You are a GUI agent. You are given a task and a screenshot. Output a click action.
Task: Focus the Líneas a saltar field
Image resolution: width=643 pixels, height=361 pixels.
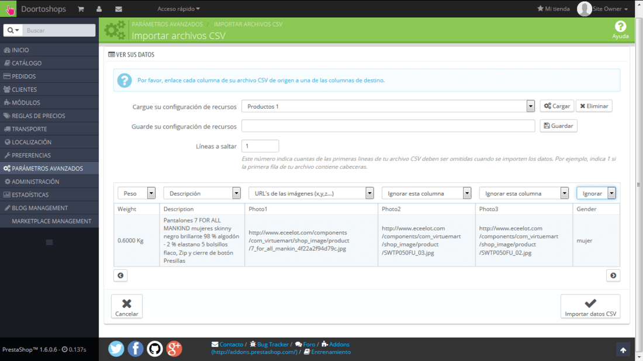coord(260,146)
